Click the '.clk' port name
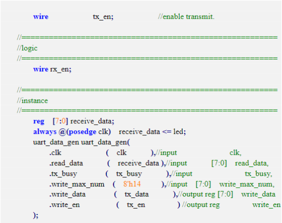 (55, 153)
